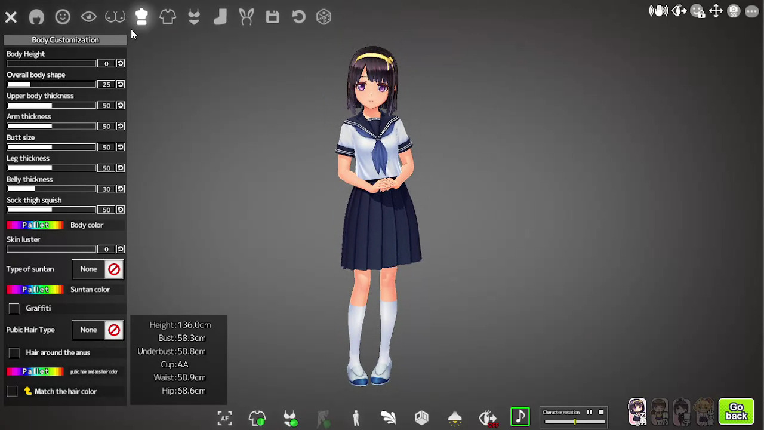Viewport: 764px width, 430px height.
Task: Click the red no-symbol beside Type of suntan
Action: point(114,269)
